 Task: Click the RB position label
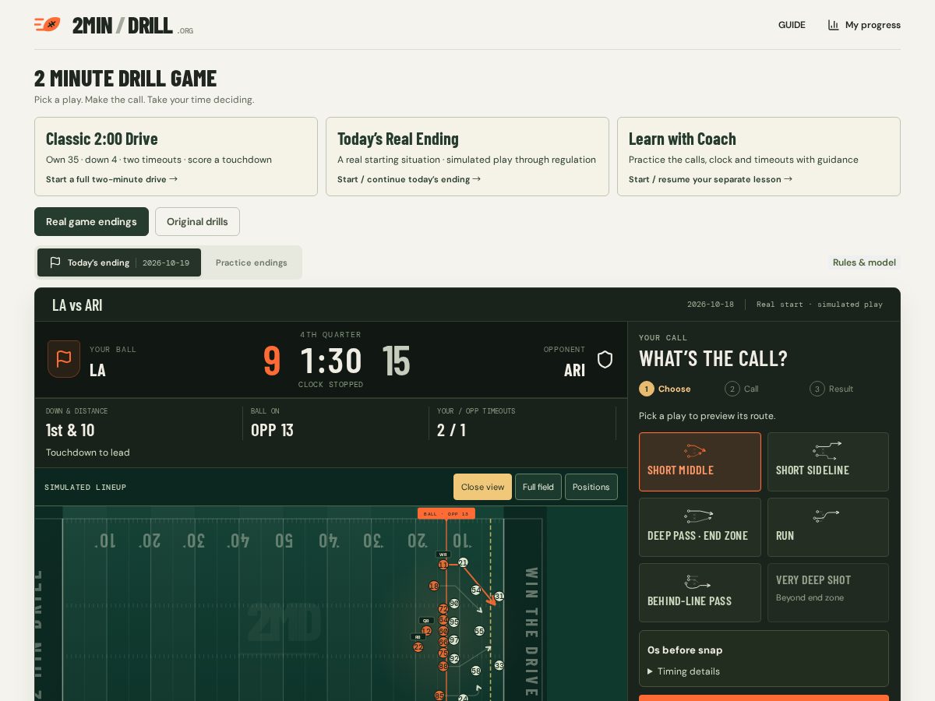pos(418,637)
